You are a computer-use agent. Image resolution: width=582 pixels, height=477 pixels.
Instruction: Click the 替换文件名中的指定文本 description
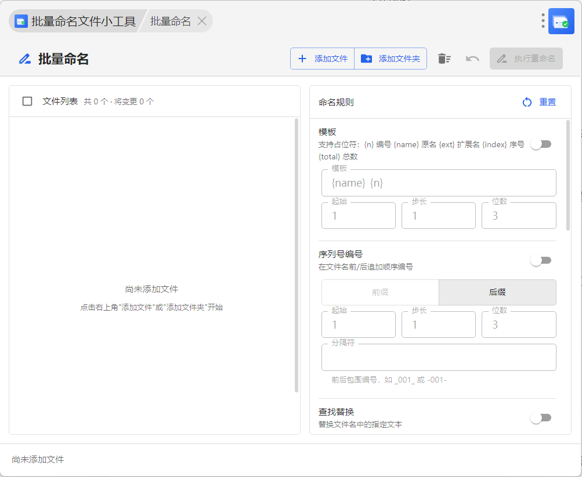click(360, 424)
